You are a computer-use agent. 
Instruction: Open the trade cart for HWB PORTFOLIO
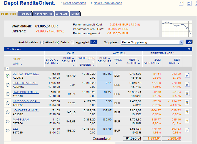187,94
